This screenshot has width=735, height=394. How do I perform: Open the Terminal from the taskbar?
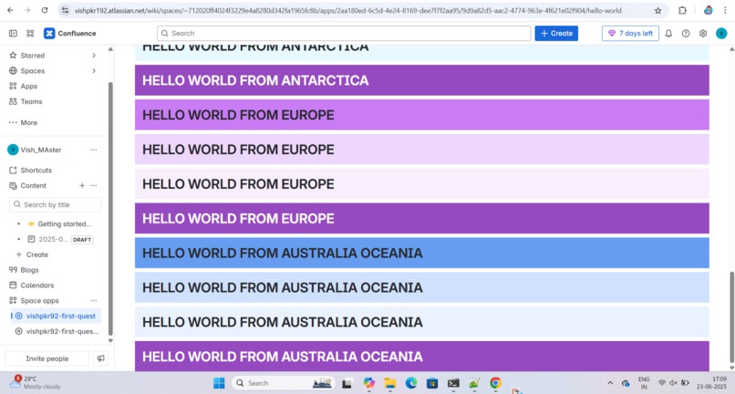pos(453,383)
